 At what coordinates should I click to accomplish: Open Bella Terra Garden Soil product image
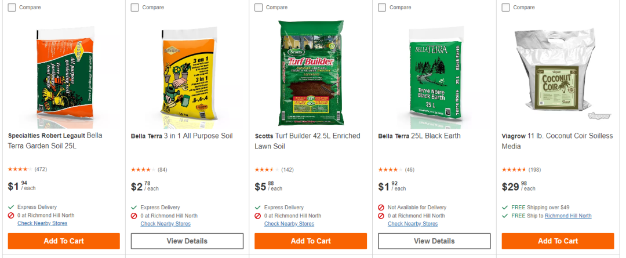point(64,72)
